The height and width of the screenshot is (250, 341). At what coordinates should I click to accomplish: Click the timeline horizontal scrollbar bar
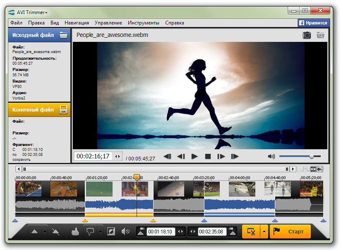[x=156, y=169]
